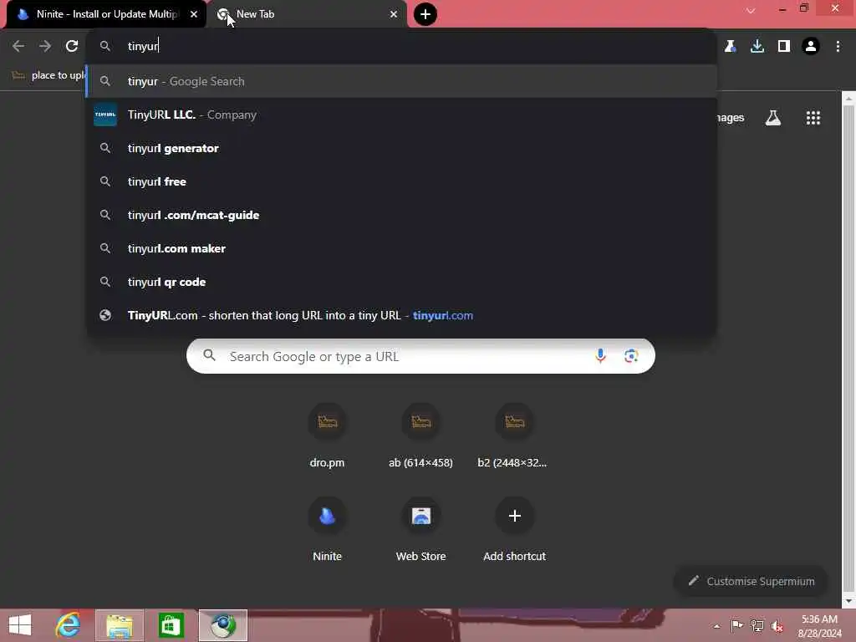
Task: Click the toolbar flask experiments icon
Action: [731, 47]
